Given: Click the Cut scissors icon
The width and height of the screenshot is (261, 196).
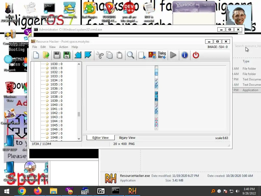Looking at the screenshot, I should 100,55.
